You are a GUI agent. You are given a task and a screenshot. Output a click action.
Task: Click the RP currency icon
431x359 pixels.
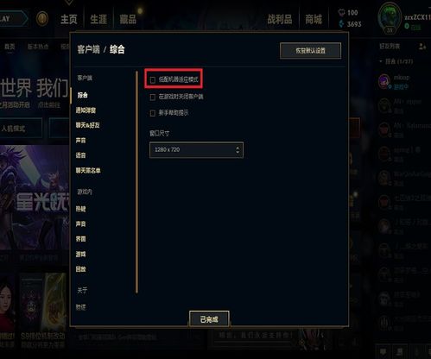pyautogui.click(x=341, y=12)
